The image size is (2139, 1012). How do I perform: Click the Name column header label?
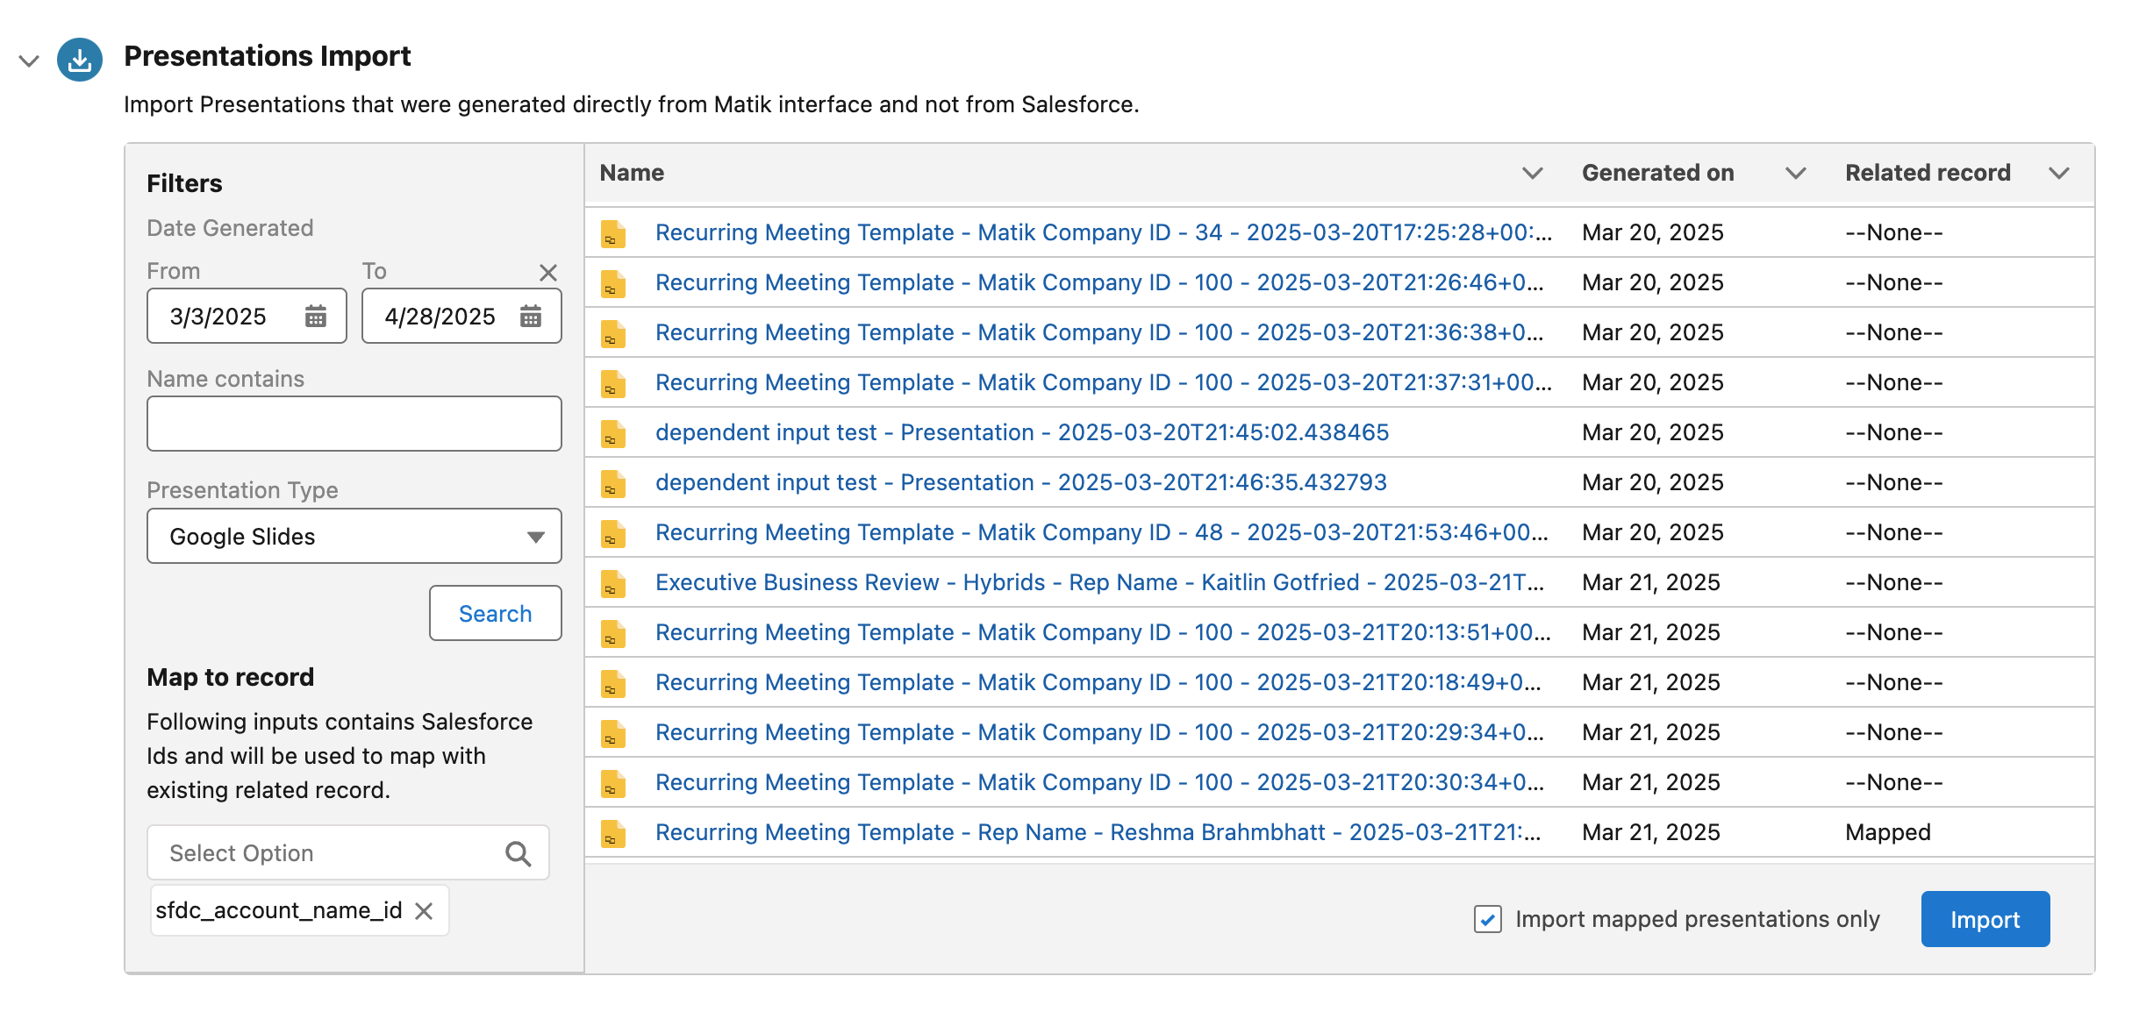tap(632, 173)
